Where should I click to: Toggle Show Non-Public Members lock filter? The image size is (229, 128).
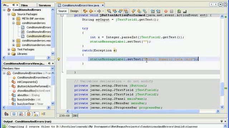[29, 114]
